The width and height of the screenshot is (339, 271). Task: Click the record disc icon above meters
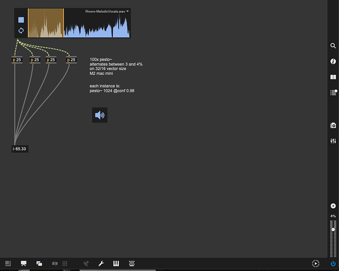[x=333, y=206]
